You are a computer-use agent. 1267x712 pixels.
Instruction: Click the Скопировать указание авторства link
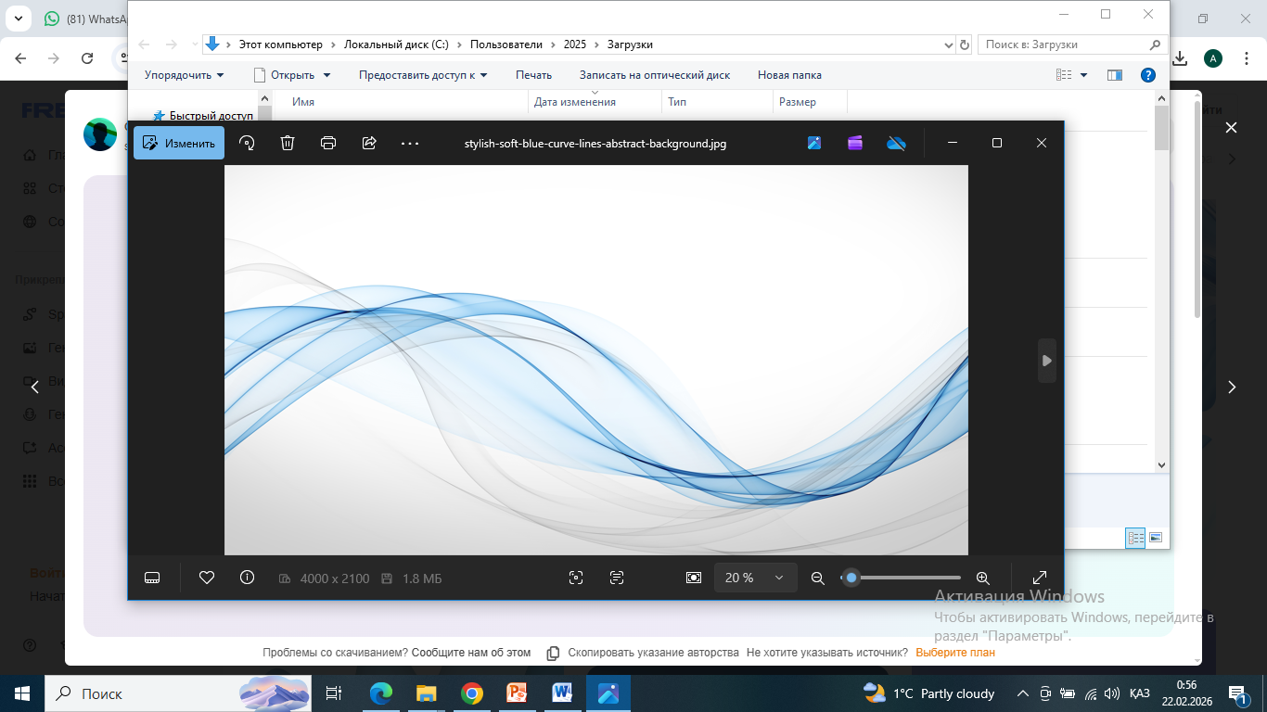point(653,653)
